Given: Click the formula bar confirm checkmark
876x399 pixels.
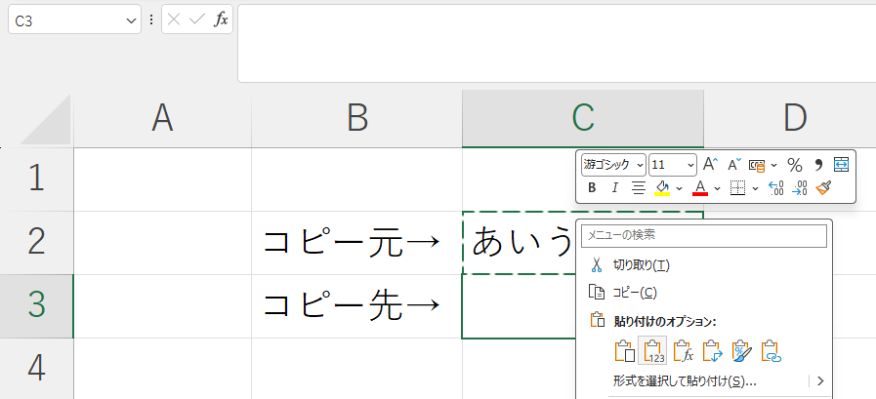Looking at the screenshot, I should (x=198, y=20).
